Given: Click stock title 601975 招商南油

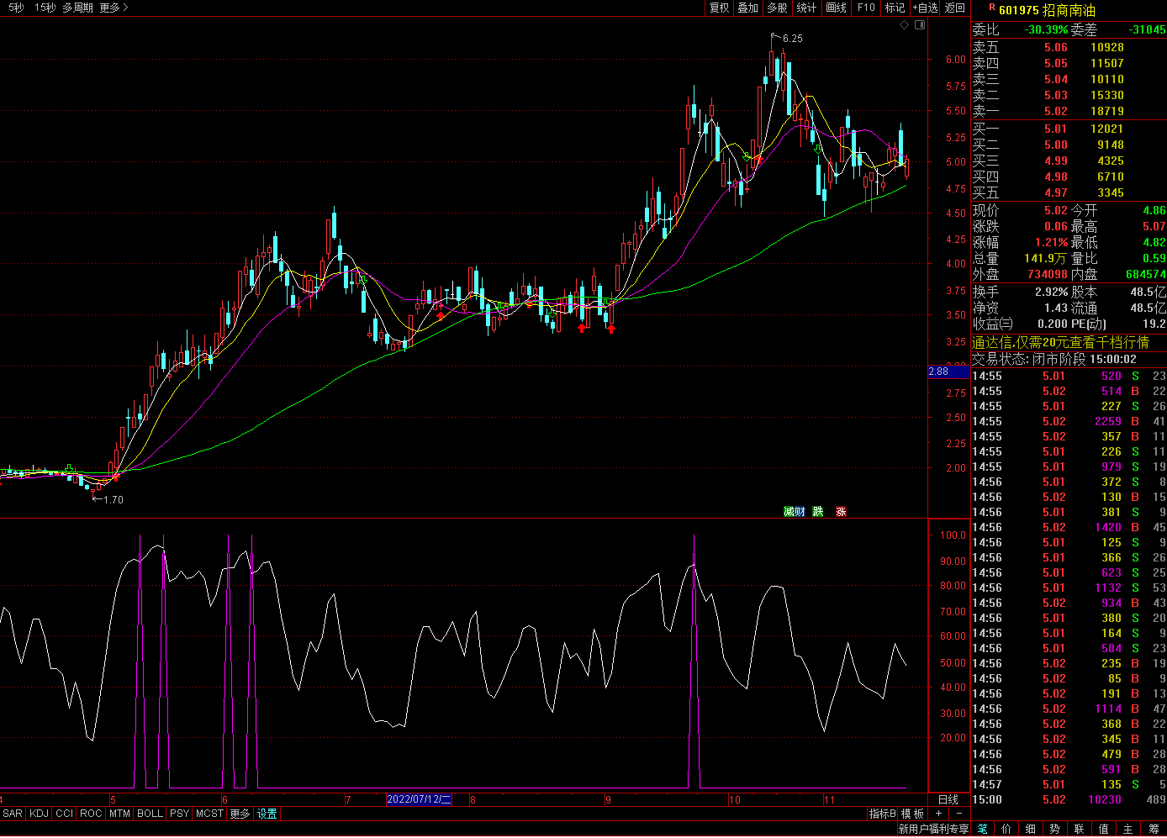Looking at the screenshot, I should pos(1047,10).
